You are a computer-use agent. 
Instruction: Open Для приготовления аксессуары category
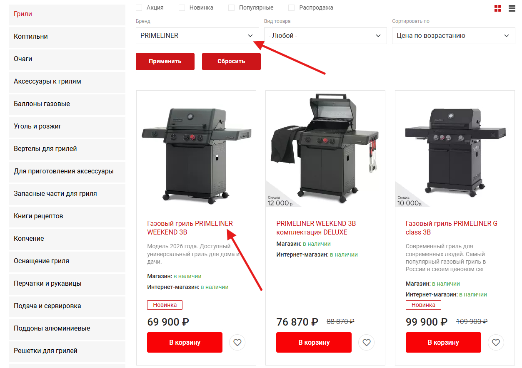[67, 172]
